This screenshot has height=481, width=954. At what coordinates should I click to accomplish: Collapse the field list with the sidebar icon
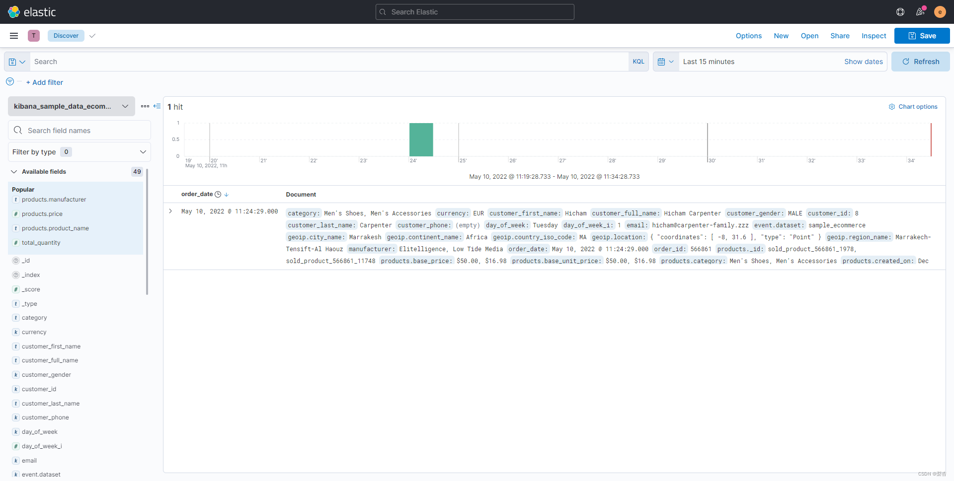click(x=157, y=106)
